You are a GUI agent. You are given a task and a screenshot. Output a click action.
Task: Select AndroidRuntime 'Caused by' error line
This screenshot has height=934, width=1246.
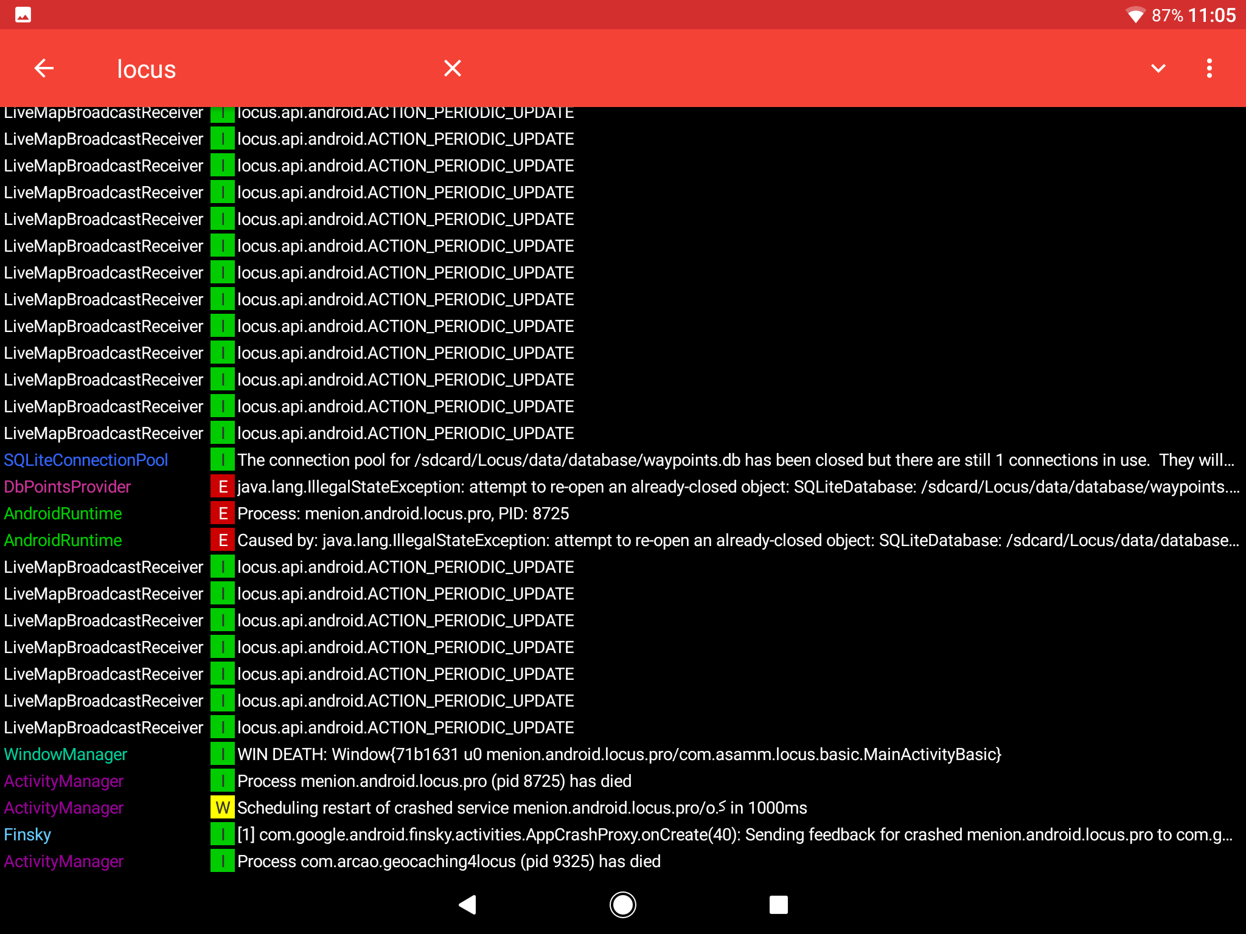[621, 541]
